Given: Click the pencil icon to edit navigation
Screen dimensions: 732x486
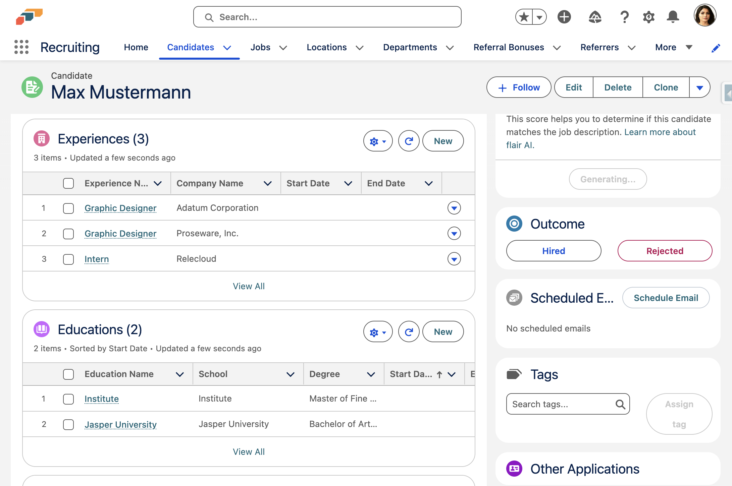Looking at the screenshot, I should (x=716, y=48).
